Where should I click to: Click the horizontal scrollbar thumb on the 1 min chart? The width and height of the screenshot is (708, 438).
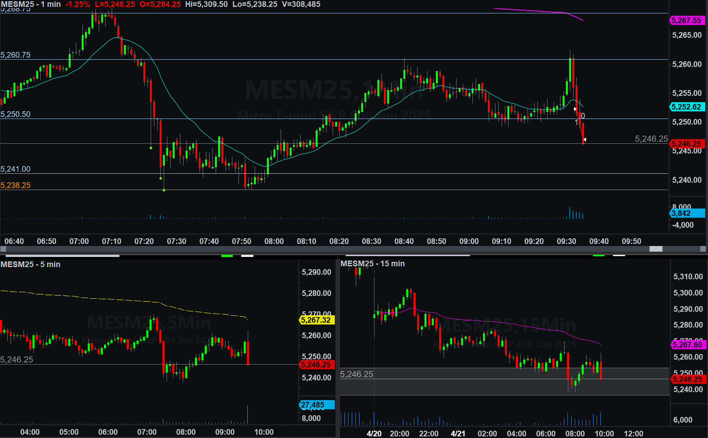[x=656, y=249]
